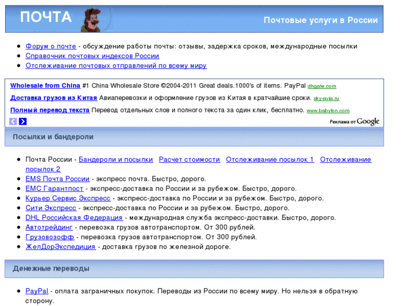Open the EMS Почта России link
Image resolution: width=409 pixels, height=306 pixels.
57,179
